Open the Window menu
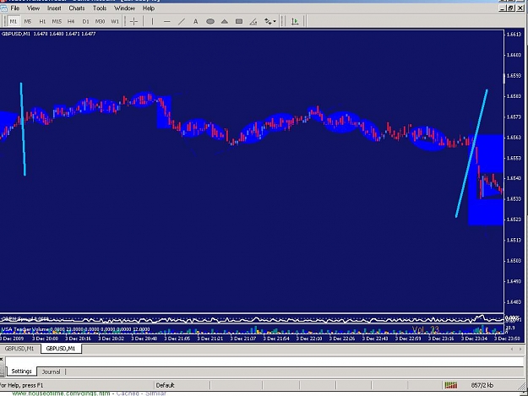Screen dimensions: 528x396 click(x=124, y=8)
